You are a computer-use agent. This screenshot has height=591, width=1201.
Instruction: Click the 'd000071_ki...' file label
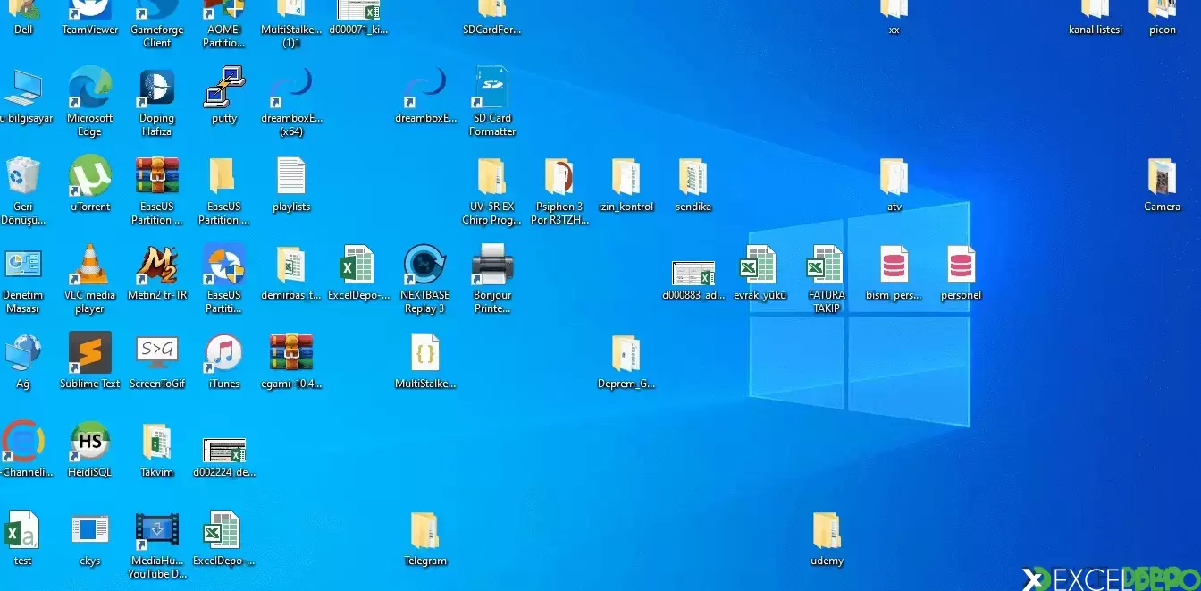358,30
